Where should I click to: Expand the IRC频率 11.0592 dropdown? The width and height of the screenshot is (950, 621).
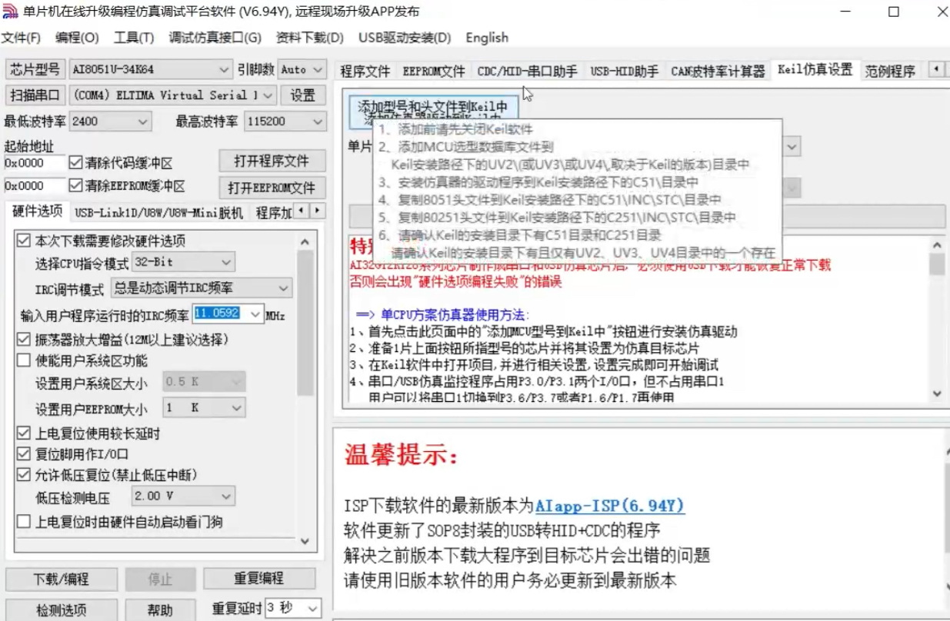point(255,314)
